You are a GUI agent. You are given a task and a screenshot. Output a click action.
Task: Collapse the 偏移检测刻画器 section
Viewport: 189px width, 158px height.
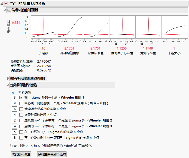pyautogui.click(x=5, y=10)
